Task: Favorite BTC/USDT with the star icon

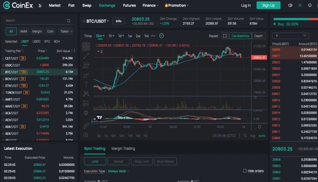Action: point(83,21)
